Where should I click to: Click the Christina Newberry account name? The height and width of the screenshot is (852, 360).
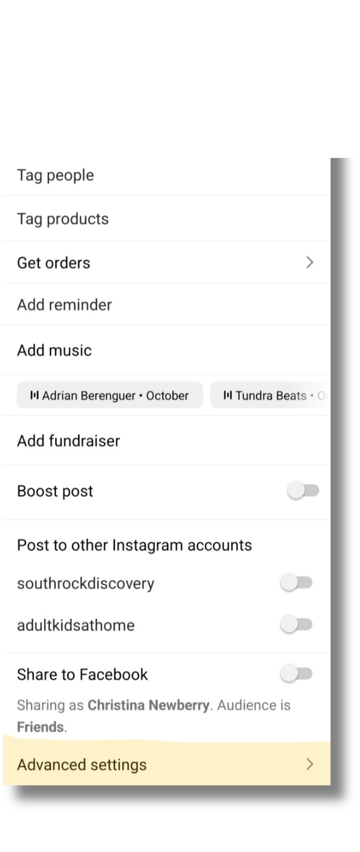(148, 706)
